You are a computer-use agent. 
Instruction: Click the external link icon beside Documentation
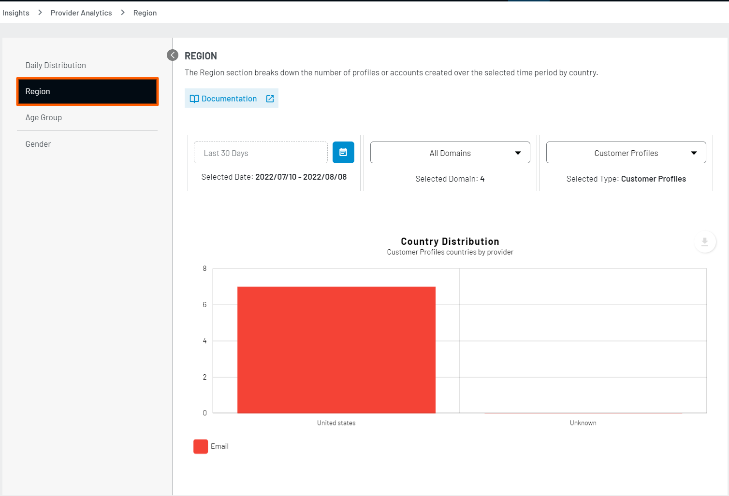click(270, 99)
